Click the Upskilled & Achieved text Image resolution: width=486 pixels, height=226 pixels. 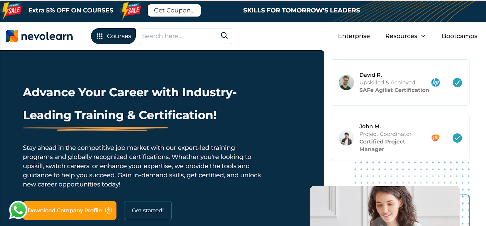(x=387, y=82)
